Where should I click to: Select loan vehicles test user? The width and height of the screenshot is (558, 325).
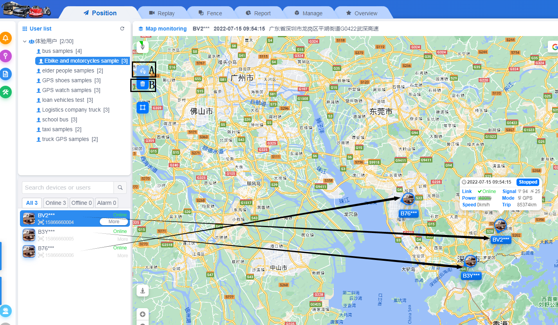click(64, 100)
